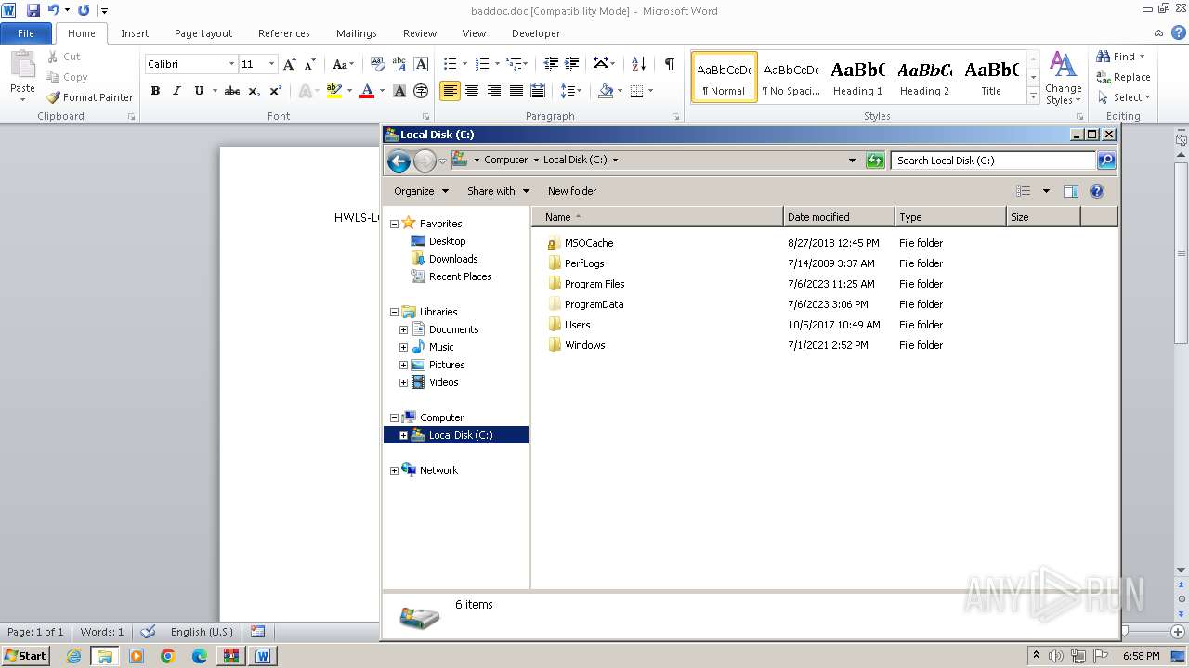This screenshot has width=1189, height=668.
Task: Click the Shading paint bucket icon
Action: pyautogui.click(x=606, y=91)
